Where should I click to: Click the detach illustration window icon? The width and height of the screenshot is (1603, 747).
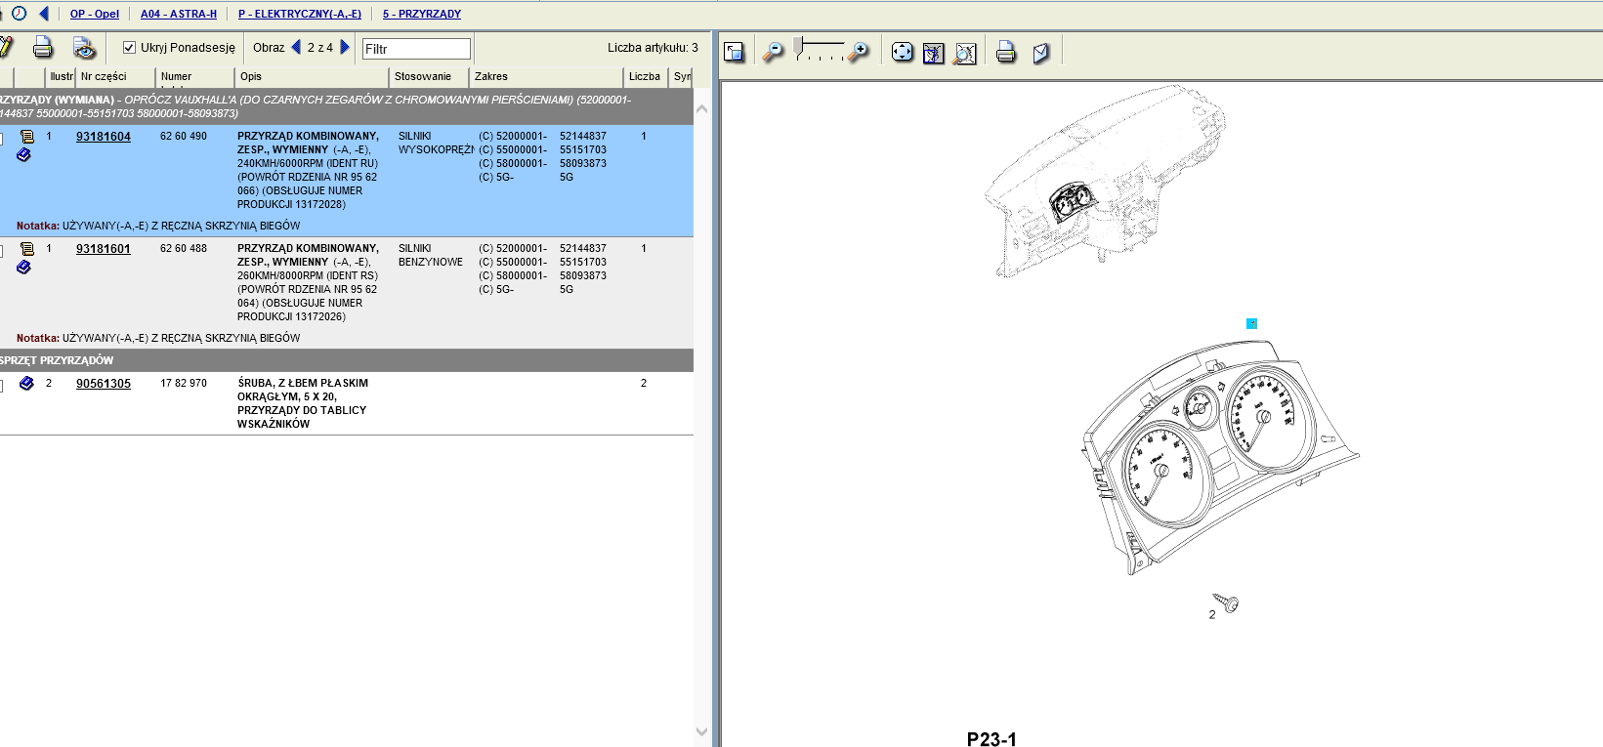click(735, 52)
